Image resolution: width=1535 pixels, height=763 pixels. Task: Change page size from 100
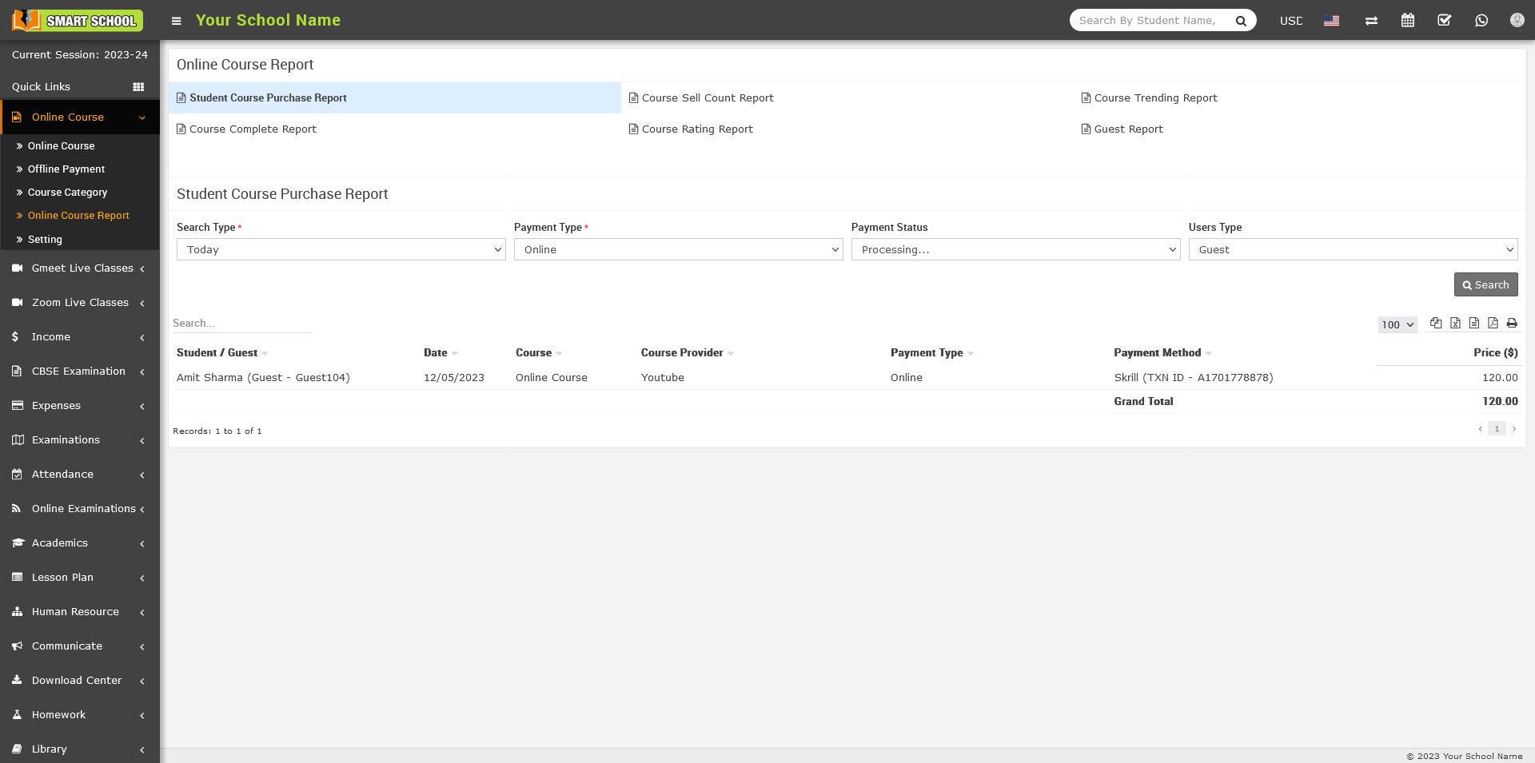tap(1397, 324)
